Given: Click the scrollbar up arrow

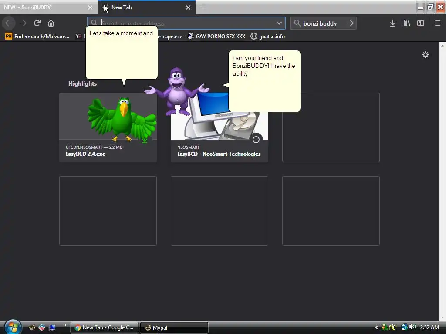Looking at the screenshot, I should point(443,45).
